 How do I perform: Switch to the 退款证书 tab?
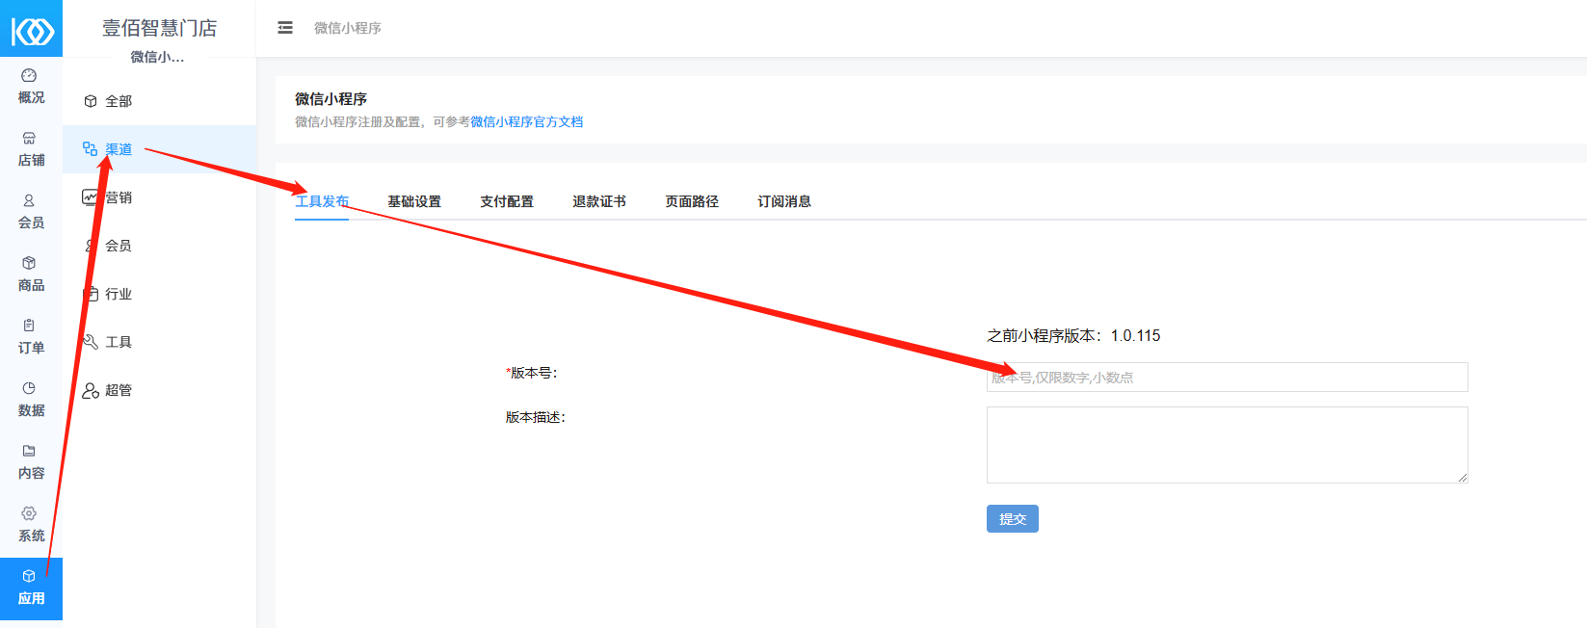(x=599, y=201)
